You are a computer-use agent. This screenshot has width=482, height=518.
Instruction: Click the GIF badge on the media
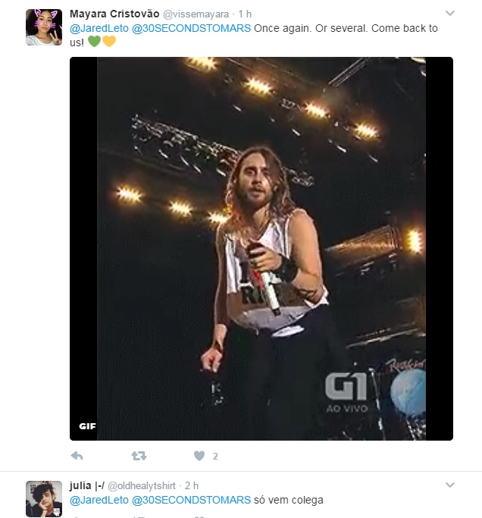click(87, 426)
